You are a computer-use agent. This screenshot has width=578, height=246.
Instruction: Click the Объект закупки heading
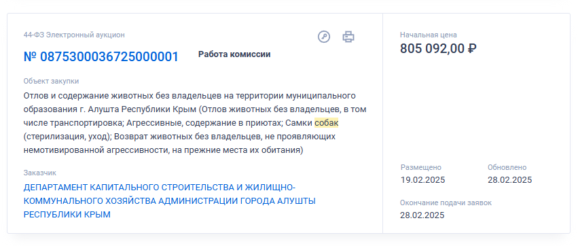(51, 81)
